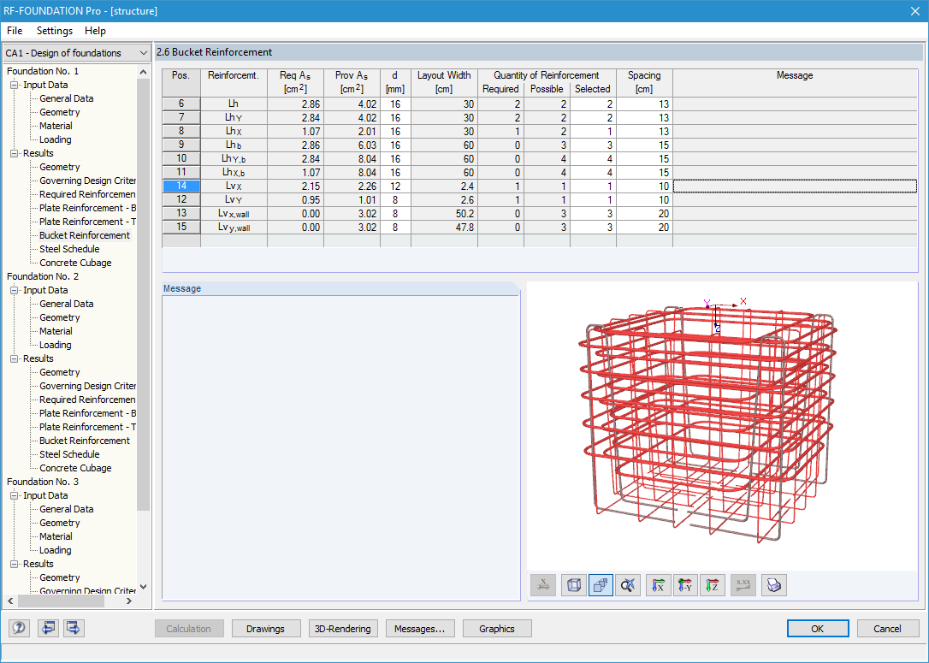
Task: Open the help dialog icon
Action: (x=19, y=628)
